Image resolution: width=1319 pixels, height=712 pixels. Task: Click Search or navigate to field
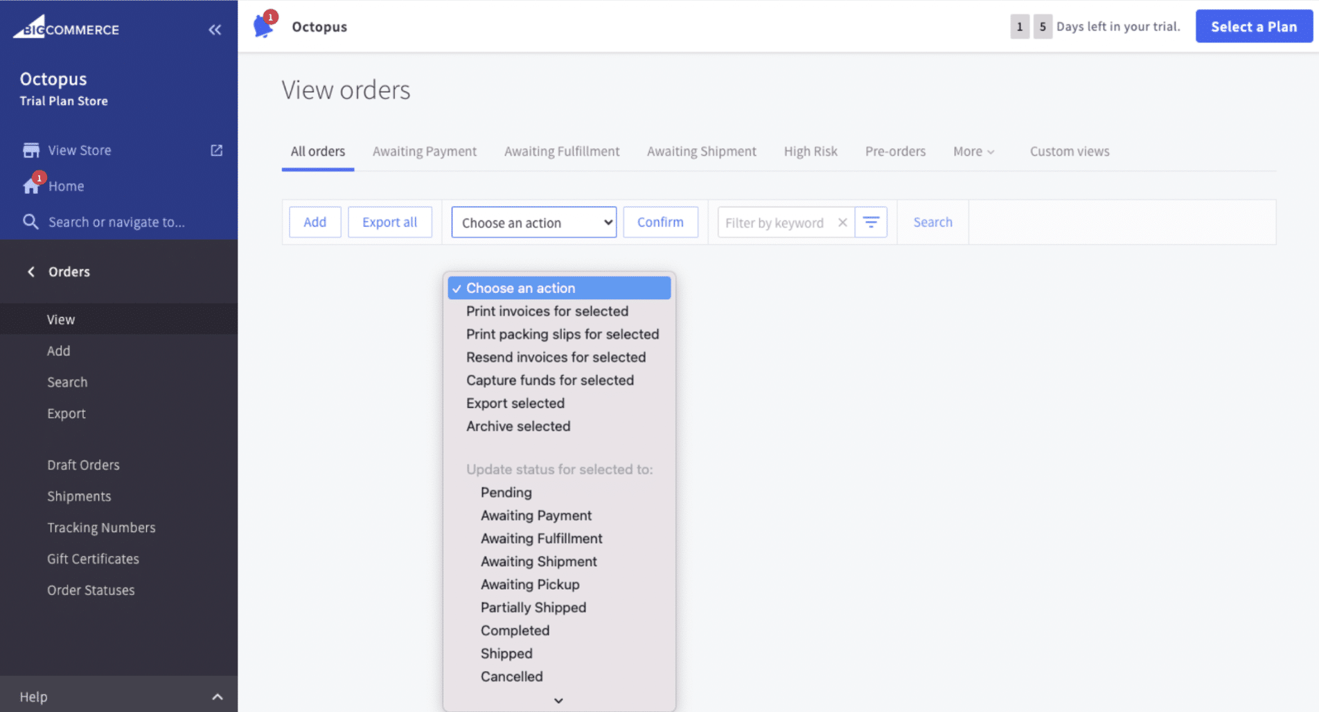(116, 222)
